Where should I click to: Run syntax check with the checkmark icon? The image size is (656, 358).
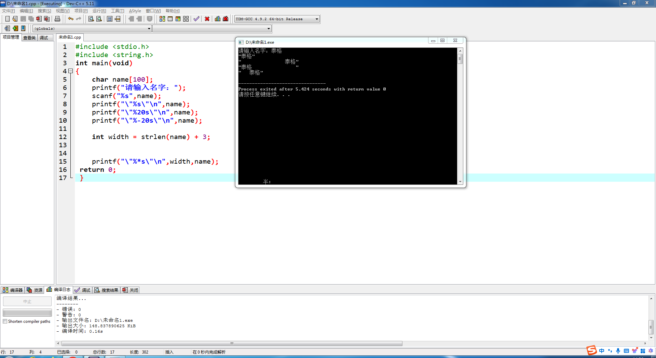click(196, 19)
